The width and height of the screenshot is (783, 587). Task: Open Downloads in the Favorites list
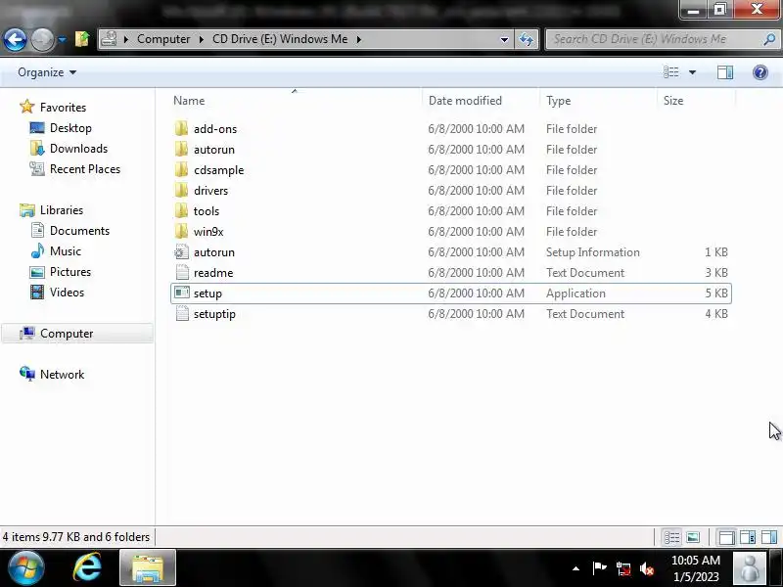click(78, 149)
